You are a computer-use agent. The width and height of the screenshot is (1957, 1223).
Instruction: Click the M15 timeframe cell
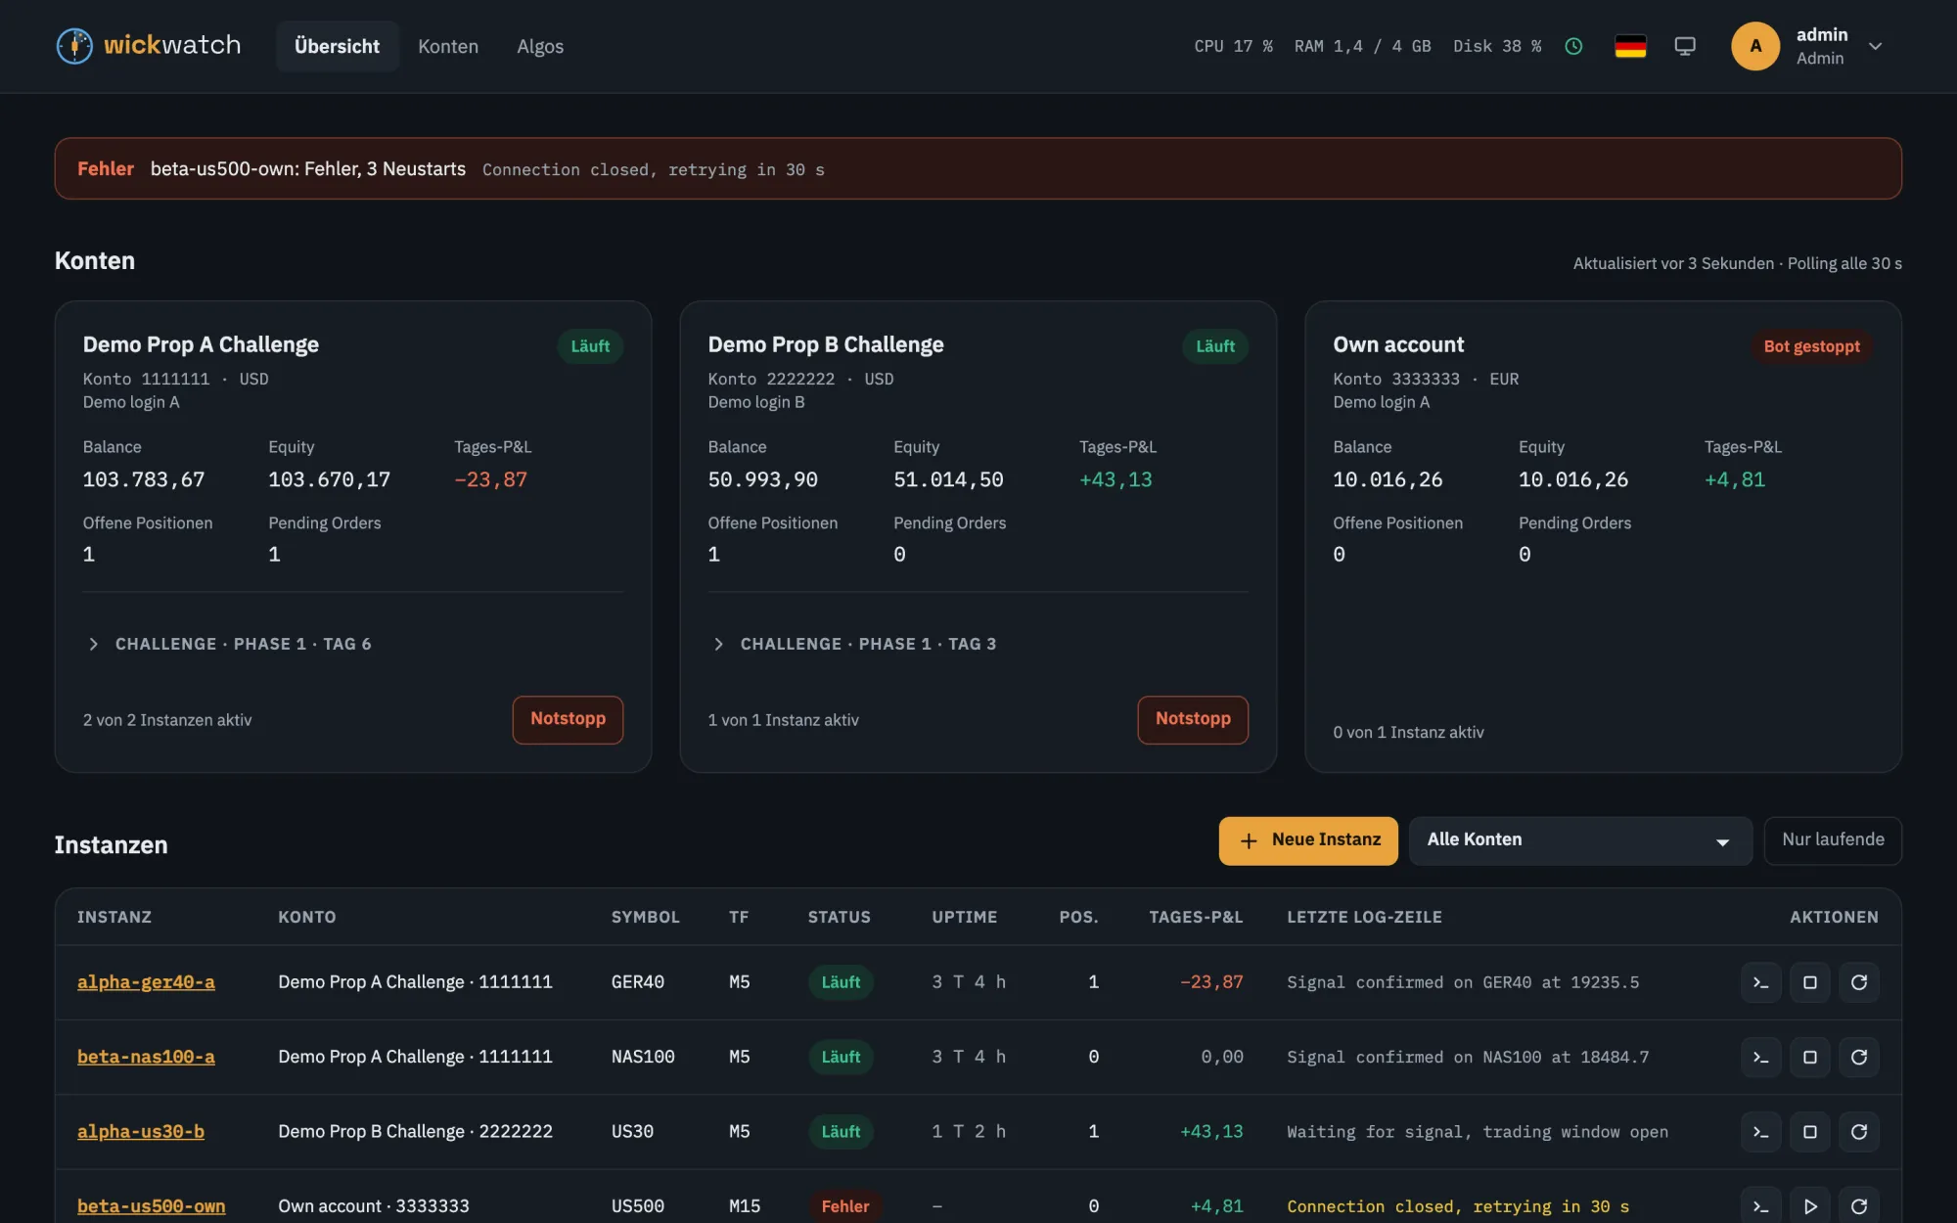click(744, 1206)
